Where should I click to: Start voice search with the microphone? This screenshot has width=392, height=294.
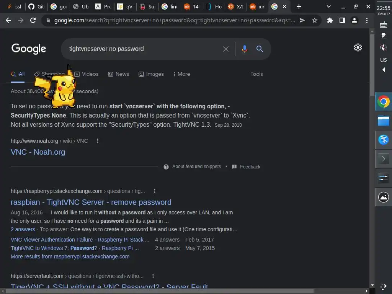(x=245, y=49)
